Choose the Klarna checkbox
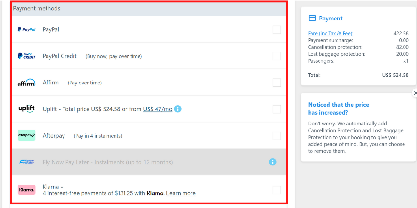Screen dimensions: 417x208 [x=277, y=190]
